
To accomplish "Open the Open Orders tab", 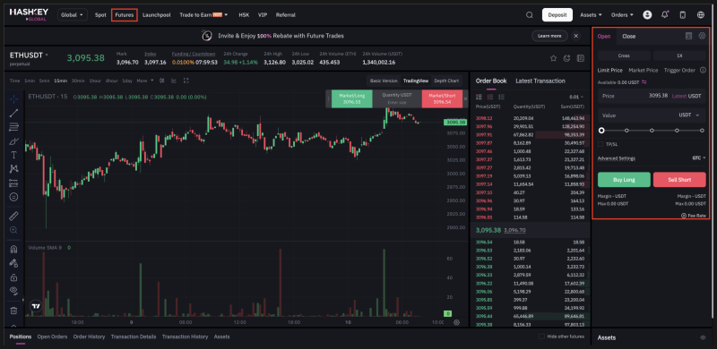I will [x=52, y=336].
